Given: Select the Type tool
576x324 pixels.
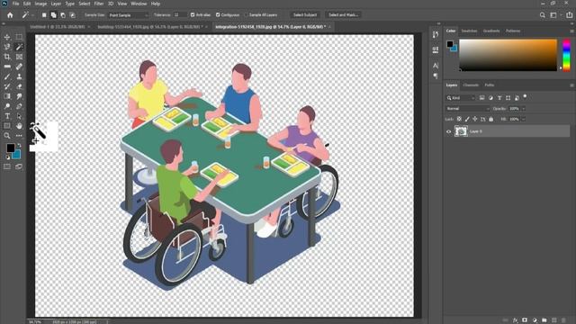Looking at the screenshot, I should pos(7,116).
